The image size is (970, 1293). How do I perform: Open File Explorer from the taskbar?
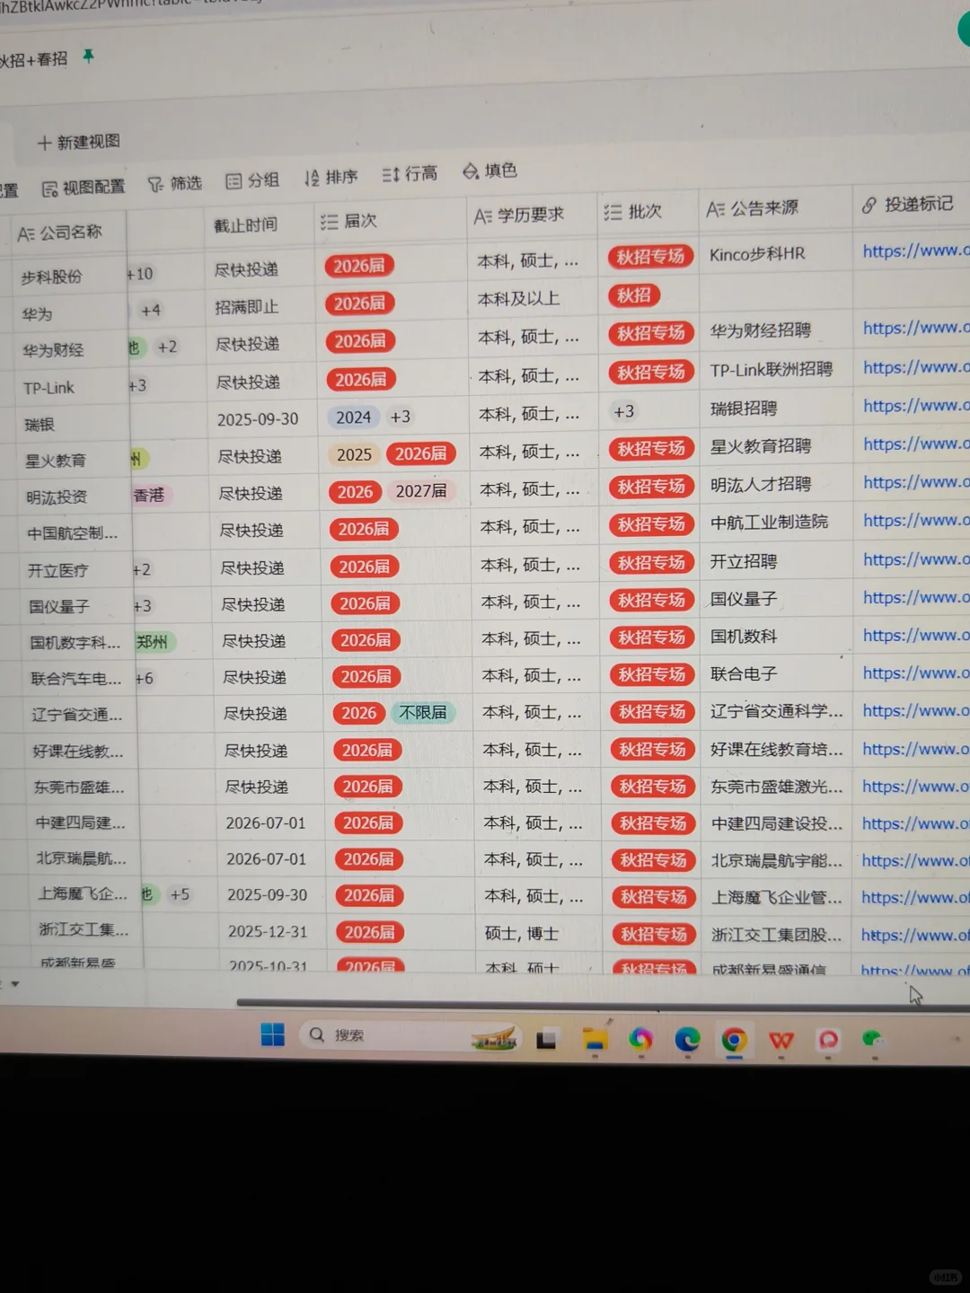pos(595,1040)
